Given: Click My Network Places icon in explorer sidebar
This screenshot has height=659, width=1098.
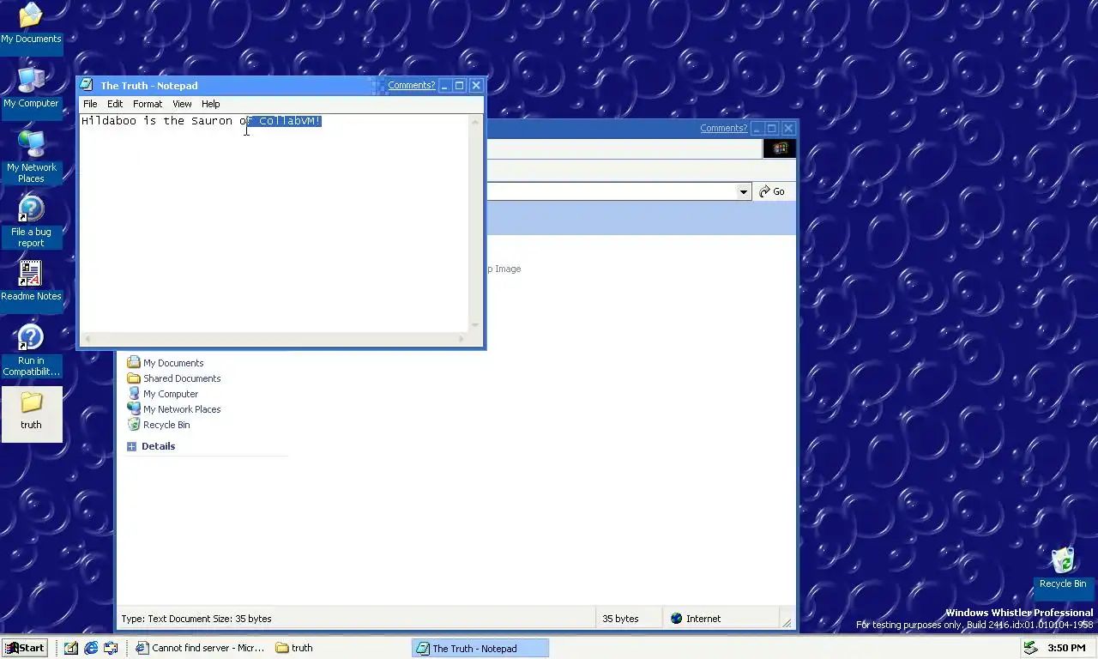Looking at the screenshot, I should [x=134, y=409].
